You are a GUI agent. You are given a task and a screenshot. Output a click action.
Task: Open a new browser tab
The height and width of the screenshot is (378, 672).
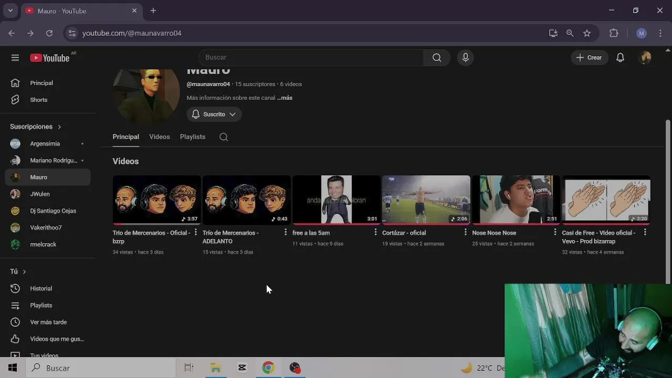coord(153,10)
